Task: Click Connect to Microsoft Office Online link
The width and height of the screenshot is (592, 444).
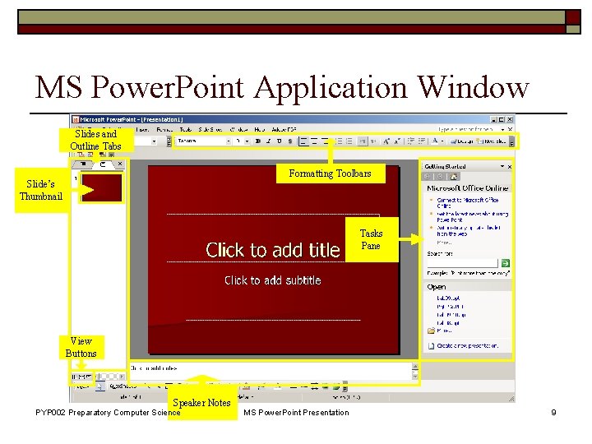Action: 467,203
